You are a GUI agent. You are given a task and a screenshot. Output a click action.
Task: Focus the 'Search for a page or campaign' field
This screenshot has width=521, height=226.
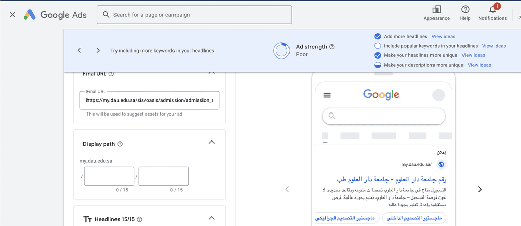pos(194,15)
